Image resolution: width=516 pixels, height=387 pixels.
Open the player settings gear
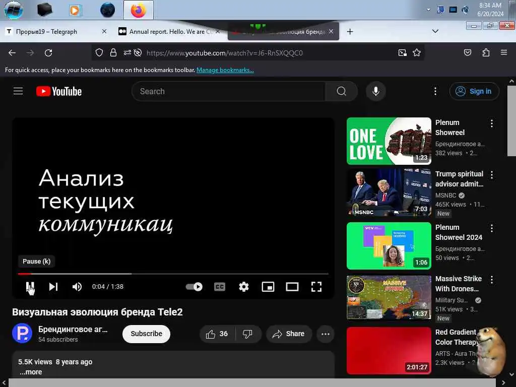pyautogui.click(x=243, y=287)
